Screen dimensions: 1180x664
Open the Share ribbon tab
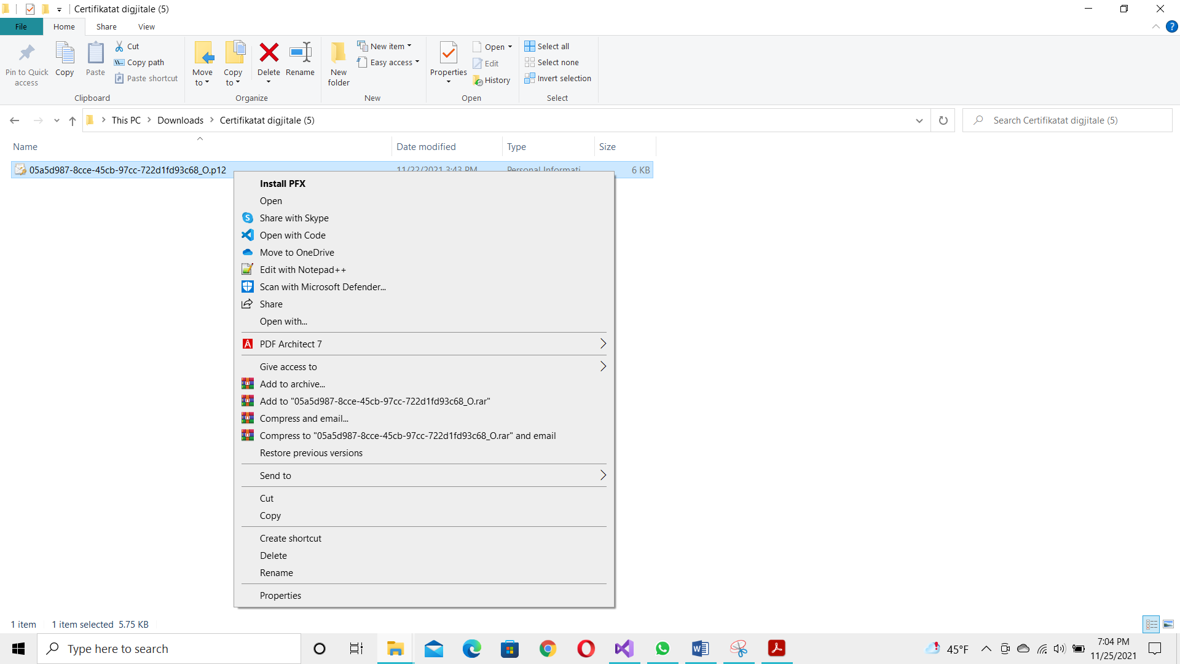click(x=106, y=26)
